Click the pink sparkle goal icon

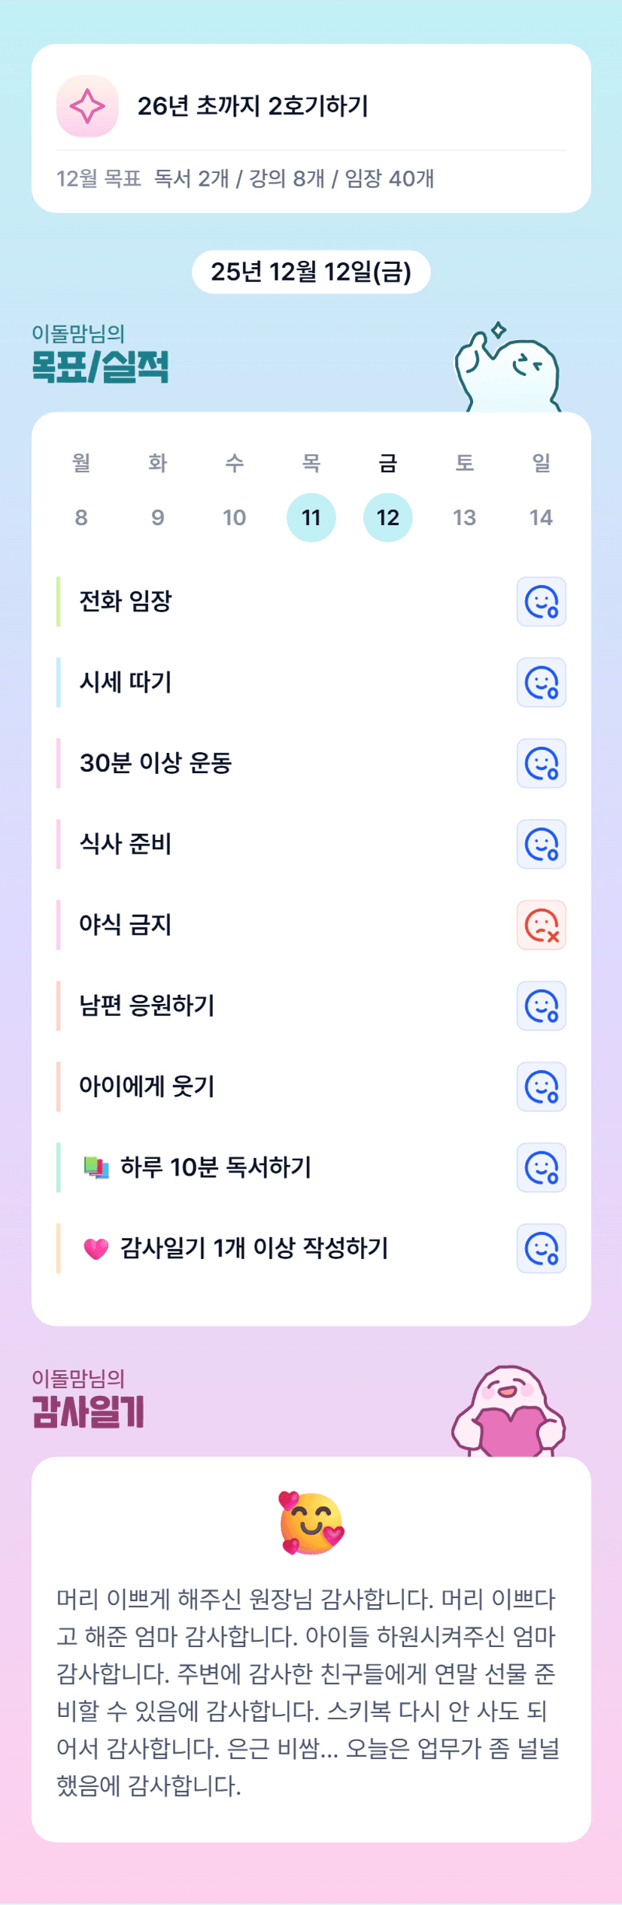(87, 106)
